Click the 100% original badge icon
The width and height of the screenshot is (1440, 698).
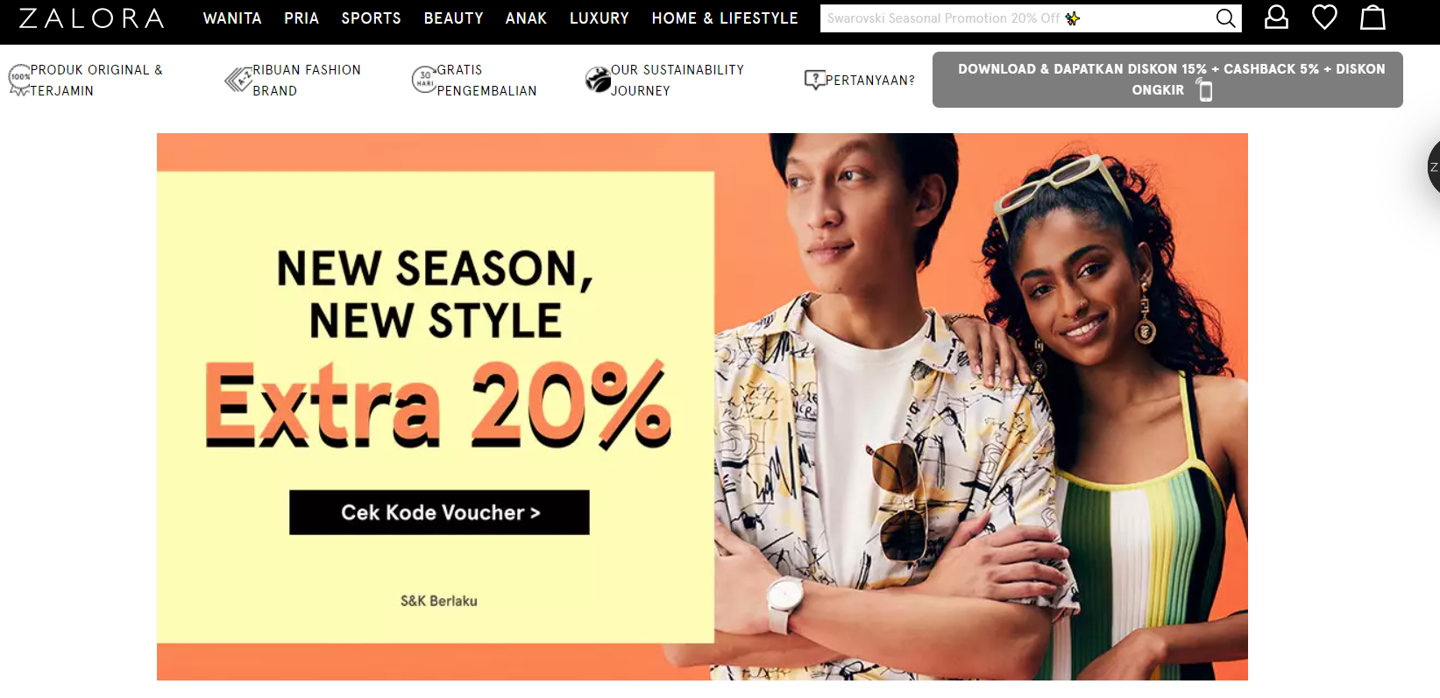click(19, 80)
